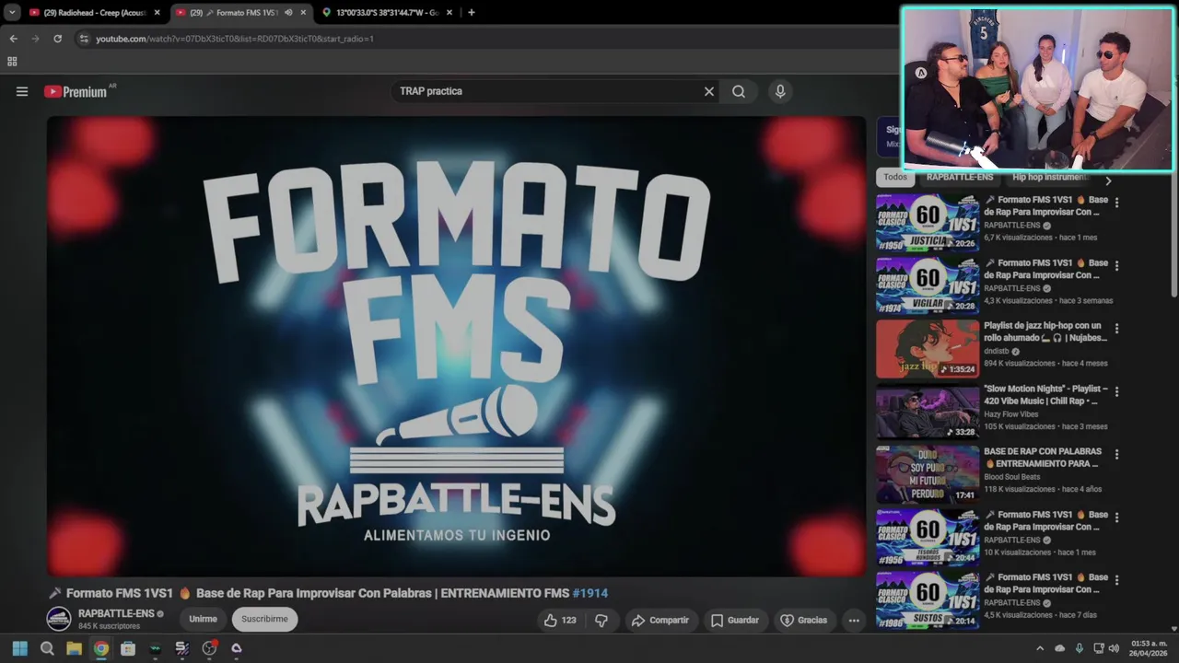Show hidden system tray icons chevron
Screen dimensions: 1179x663
pyautogui.click(x=1040, y=648)
